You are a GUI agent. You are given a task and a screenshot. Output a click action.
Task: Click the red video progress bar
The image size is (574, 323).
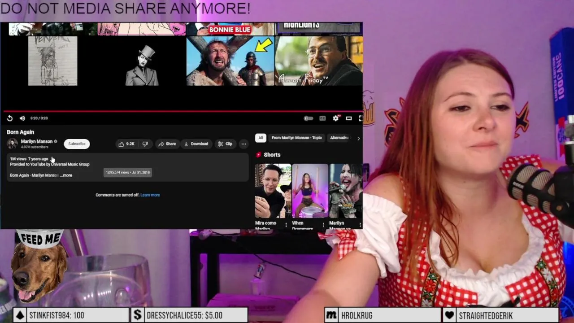[183, 111]
